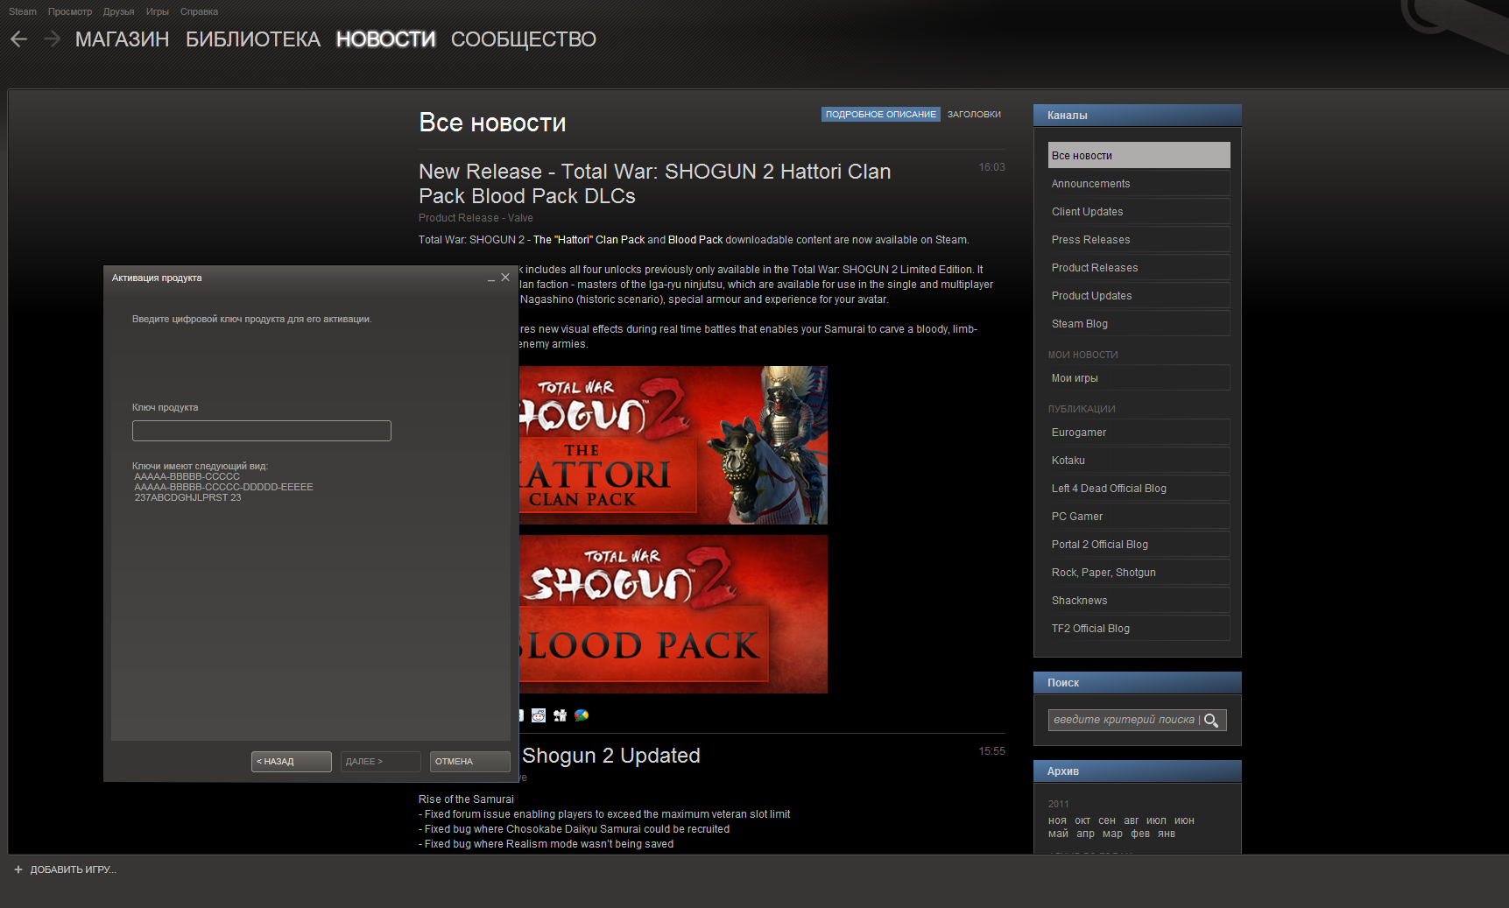Open the Shogun 2 Updated headline
The image size is (1509, 908).
[x=611, y=756]
